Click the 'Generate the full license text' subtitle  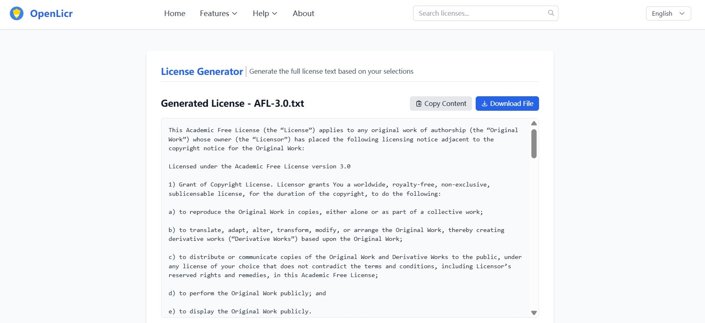(331, 71)
